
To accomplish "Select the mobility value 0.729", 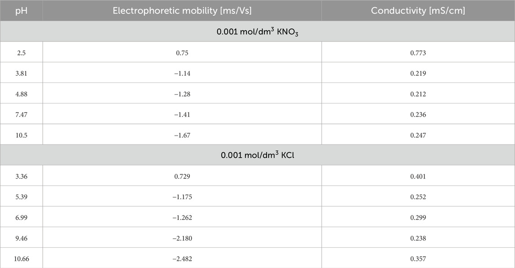I will 182,176.
